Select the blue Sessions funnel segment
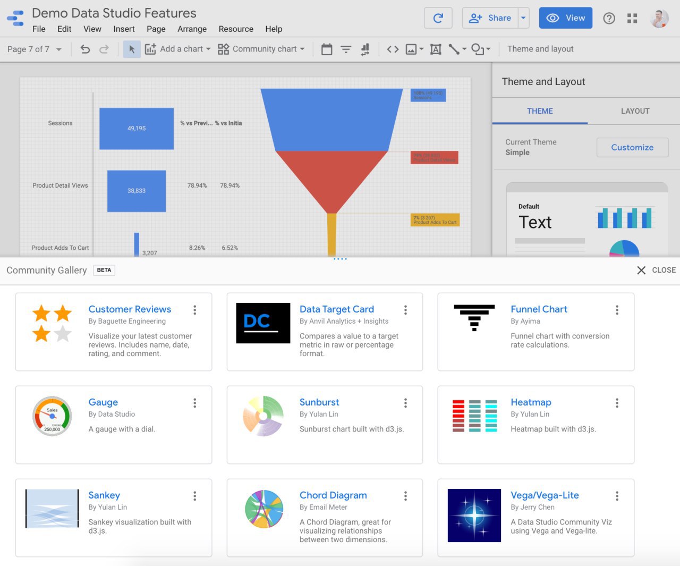Image resolution: width=680 pixels, height=566 pixels. (331, 120)
